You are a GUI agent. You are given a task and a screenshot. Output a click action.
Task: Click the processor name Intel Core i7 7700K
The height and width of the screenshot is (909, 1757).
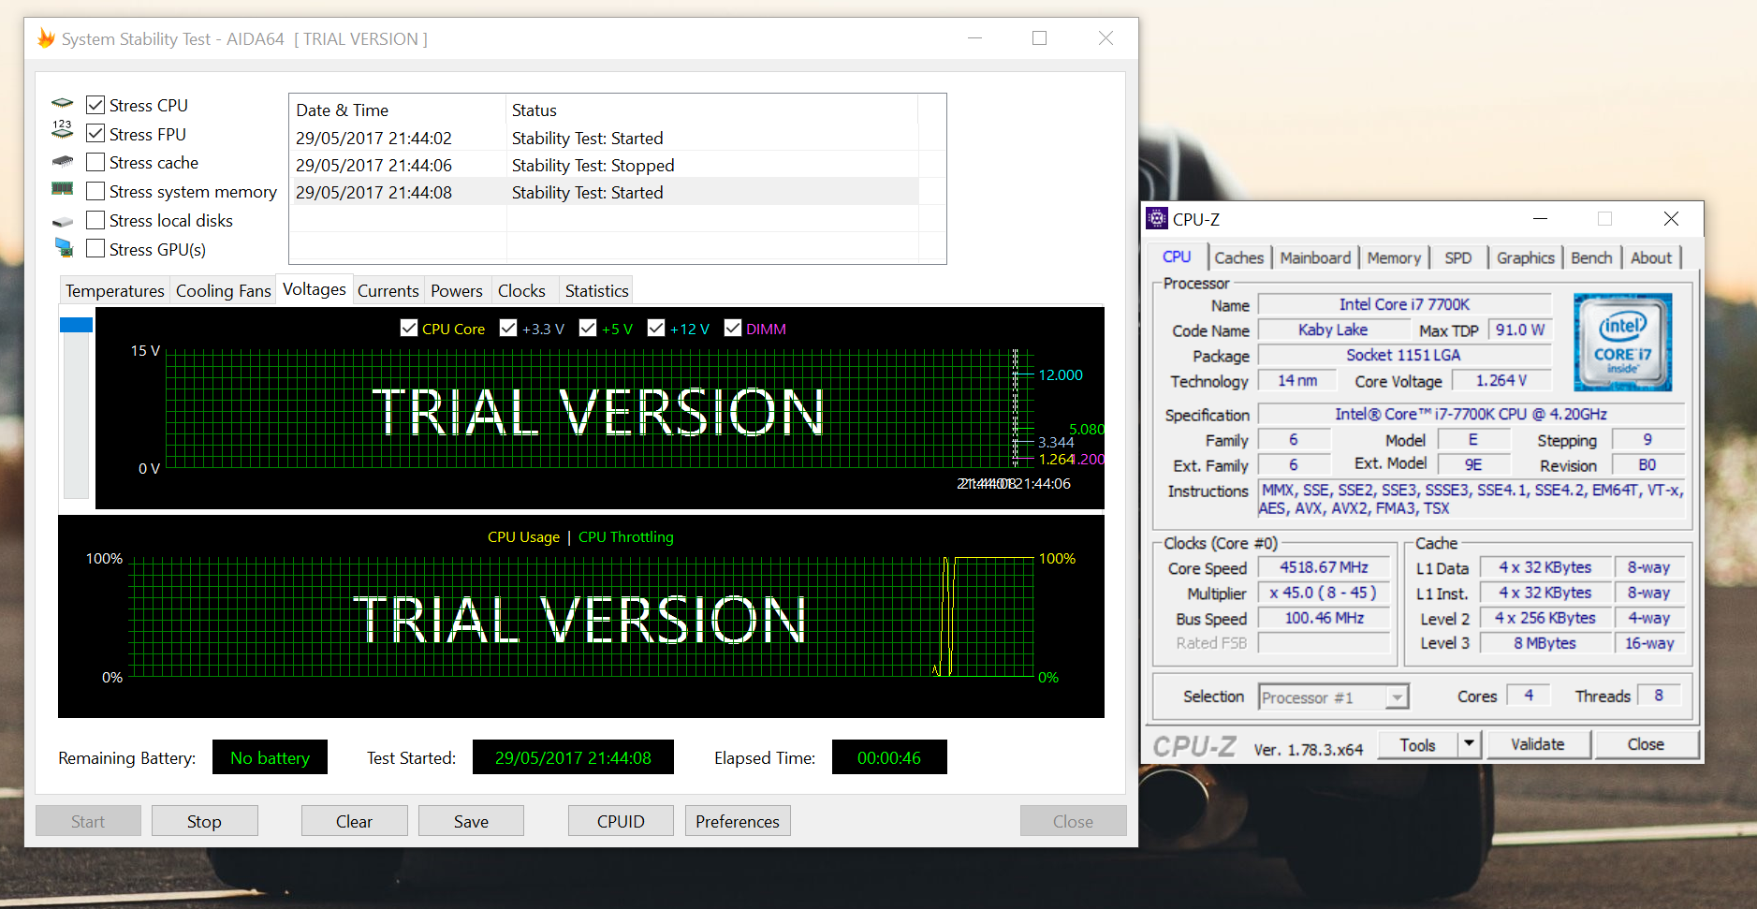pyautogui.click(x=1404, y=304)
